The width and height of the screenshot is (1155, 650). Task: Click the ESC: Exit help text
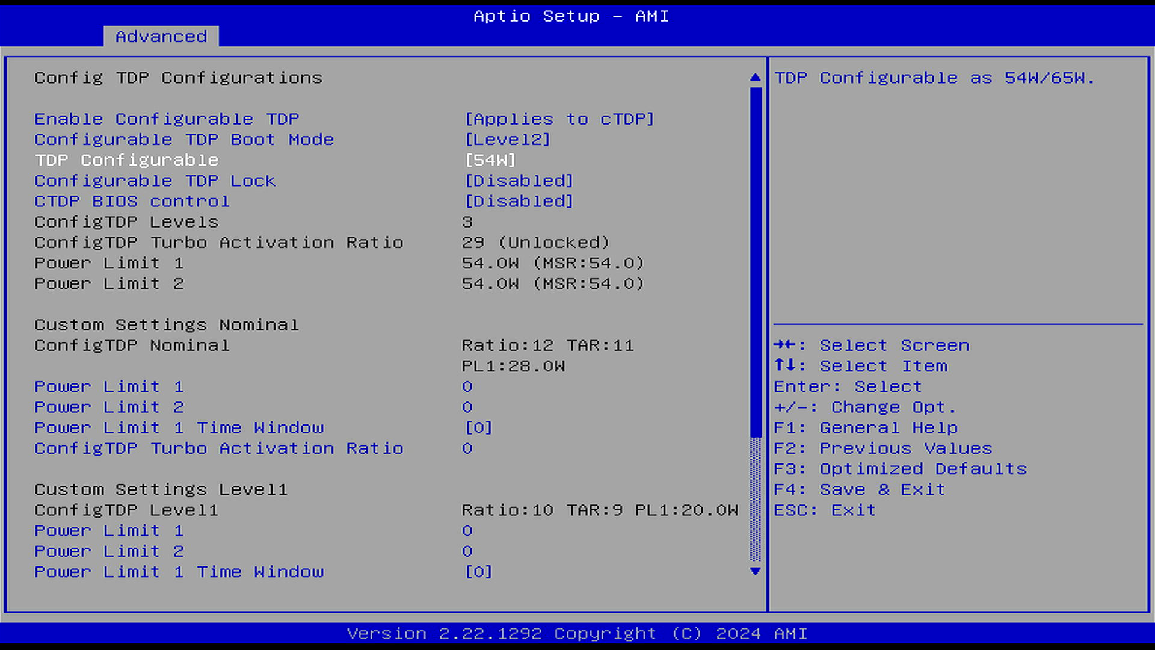[824, 510]
